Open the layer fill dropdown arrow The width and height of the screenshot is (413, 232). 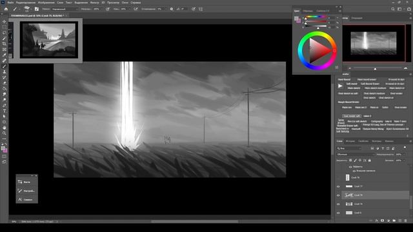[405, 160]
